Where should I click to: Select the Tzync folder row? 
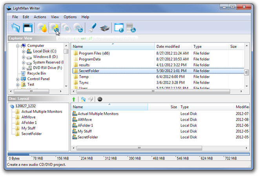click(x=158, y=82)
